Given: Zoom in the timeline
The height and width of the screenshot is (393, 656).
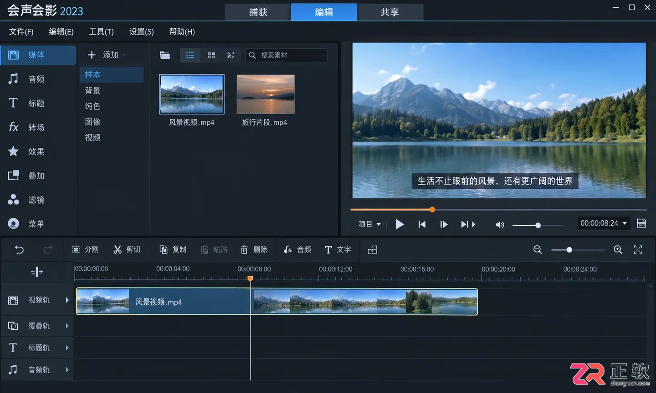Looking at the screenshot, I should [x=618, y=250].
